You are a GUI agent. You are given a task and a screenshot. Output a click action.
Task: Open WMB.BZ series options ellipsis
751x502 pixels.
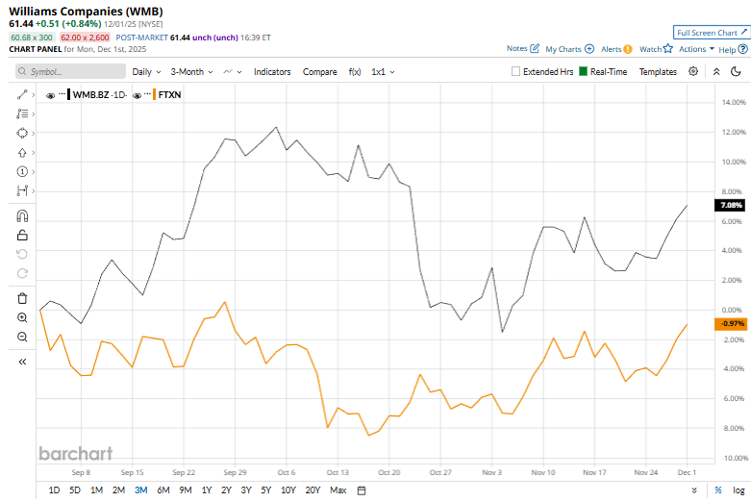coord(62,94)
